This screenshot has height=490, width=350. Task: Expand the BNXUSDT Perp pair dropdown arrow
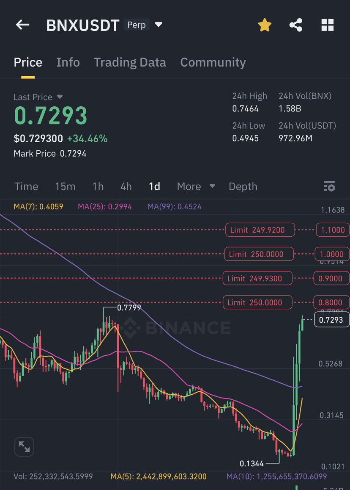pos(159,25)
